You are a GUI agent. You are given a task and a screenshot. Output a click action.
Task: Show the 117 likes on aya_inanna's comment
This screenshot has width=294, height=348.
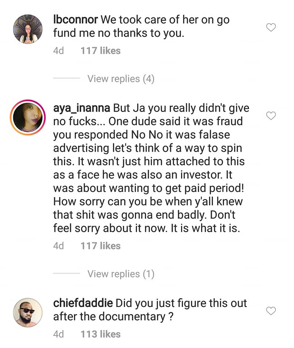pos(100,246)
